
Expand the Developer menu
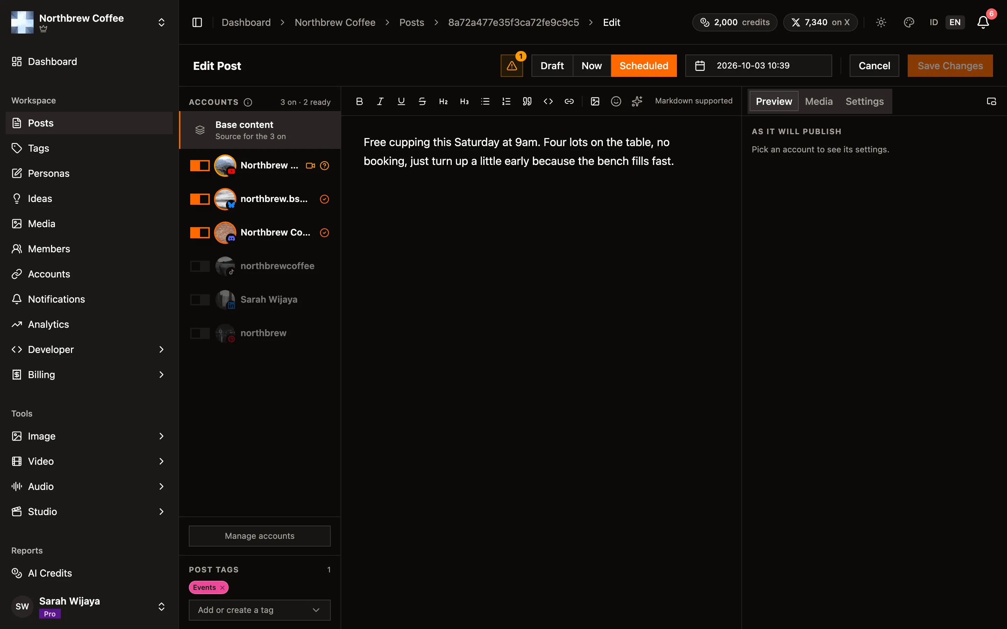click(89, 349)
